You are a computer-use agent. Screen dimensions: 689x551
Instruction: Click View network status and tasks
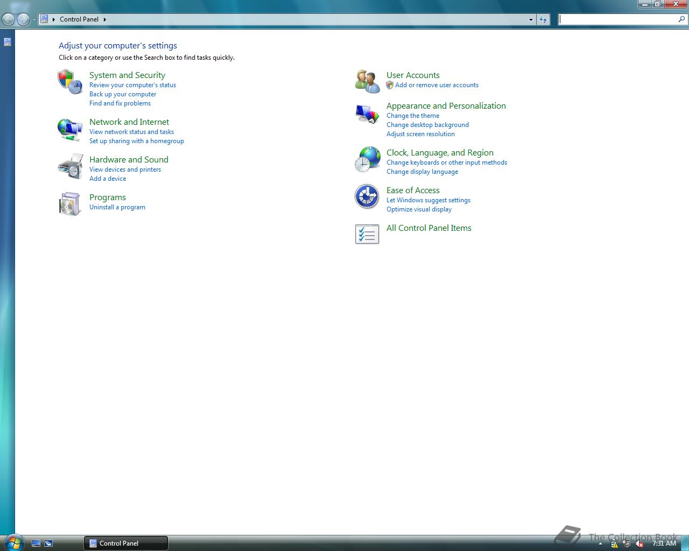(131, 132)
